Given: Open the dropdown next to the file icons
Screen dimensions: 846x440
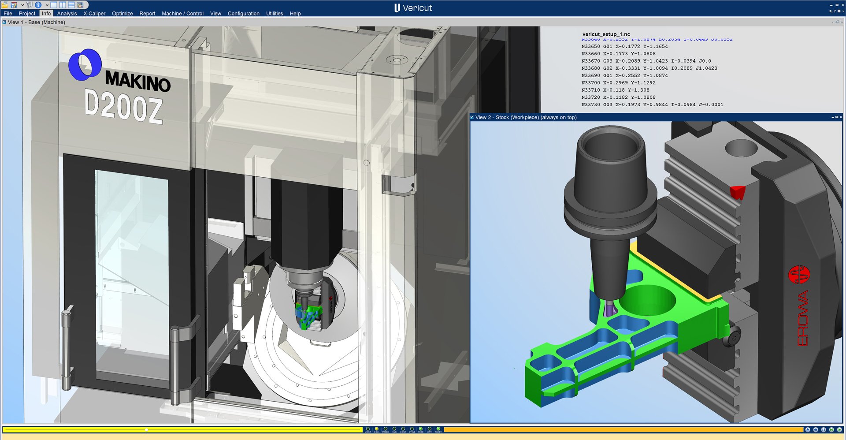Looking at the screenshot, I should coord(22,4).
